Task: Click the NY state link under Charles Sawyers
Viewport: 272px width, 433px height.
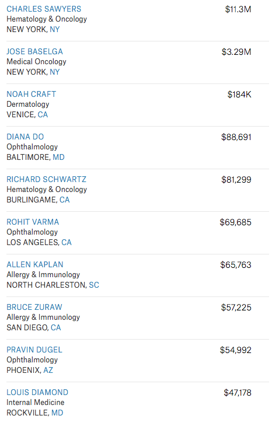Action: pyautogui.click(x=55, y=29)
